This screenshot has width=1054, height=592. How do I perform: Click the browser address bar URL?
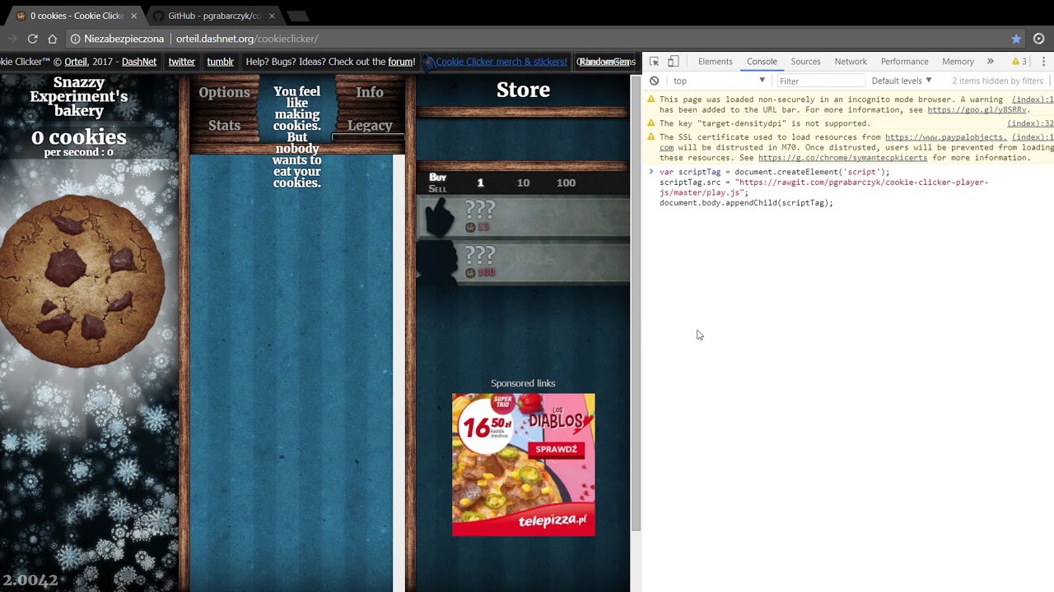tap(247, 39)
